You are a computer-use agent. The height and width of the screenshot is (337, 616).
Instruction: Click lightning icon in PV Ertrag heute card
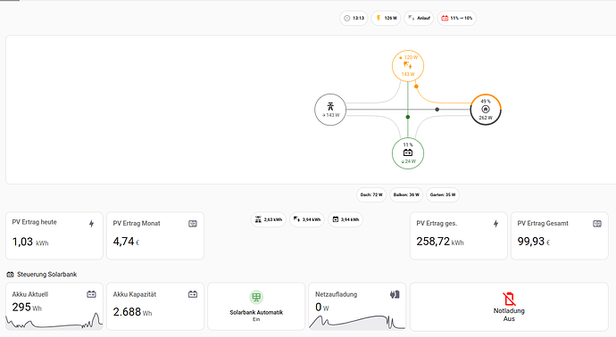91,224
